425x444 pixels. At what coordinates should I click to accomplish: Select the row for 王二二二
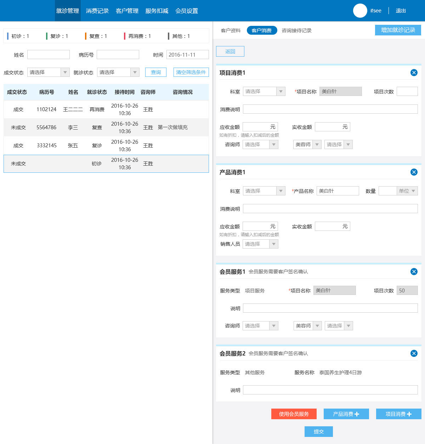(x=106, y=109)
